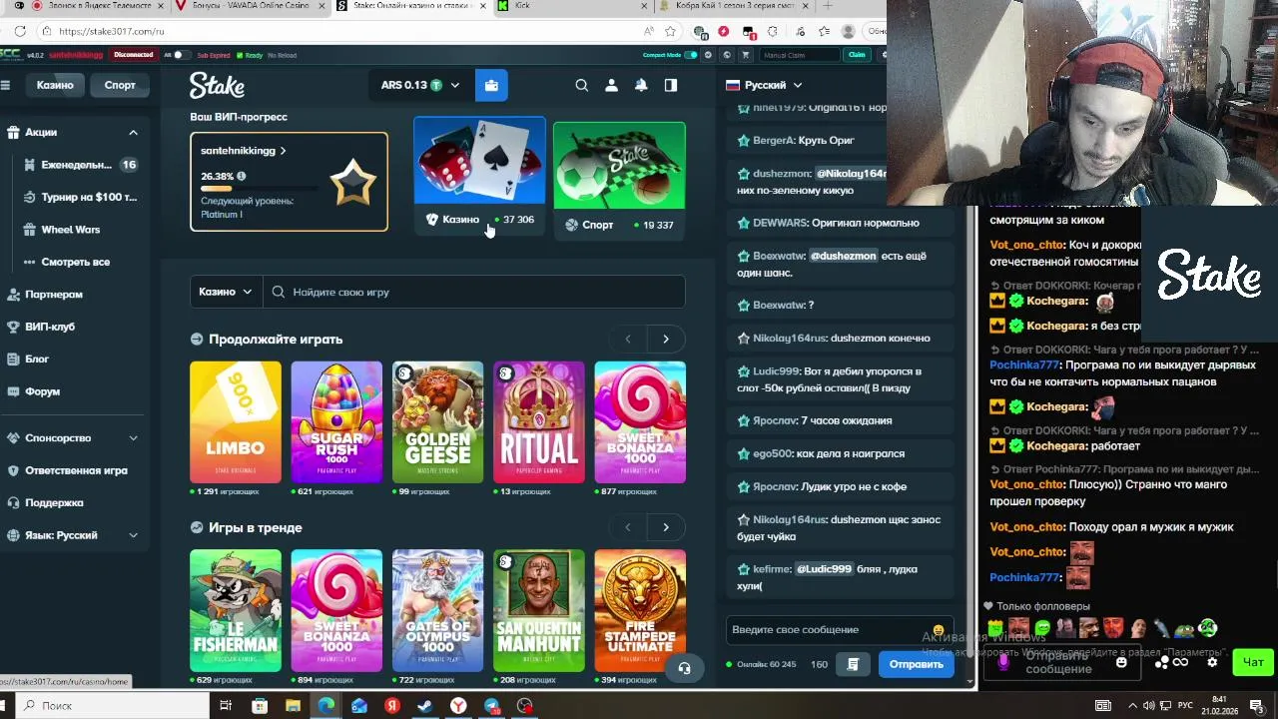This screenshot has height=719, width=1278.
Task: Open Партнерам sidebar link
Action: click(x=54, y=295)
